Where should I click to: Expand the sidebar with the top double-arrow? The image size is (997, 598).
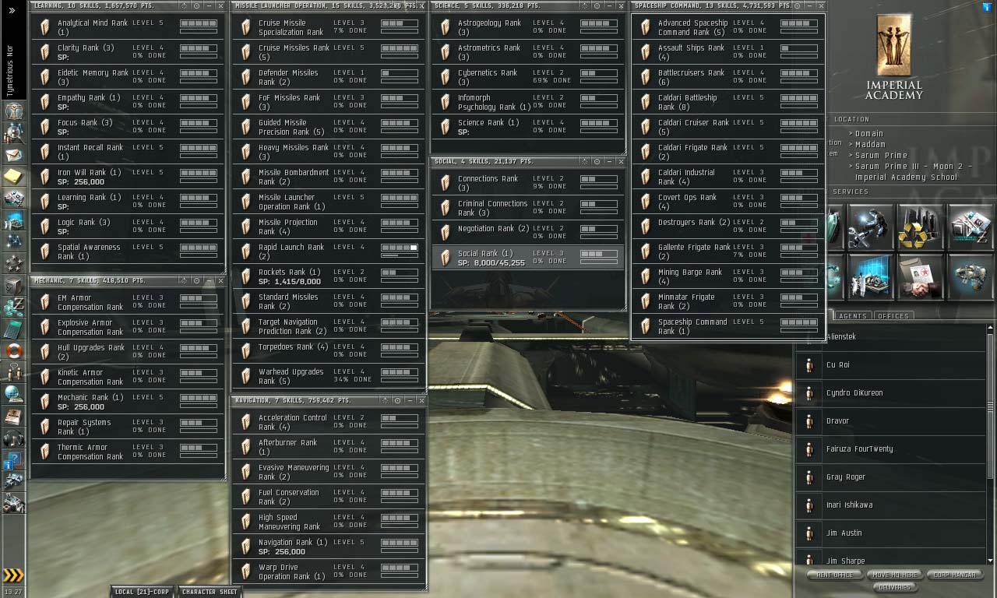click(12, 10)
